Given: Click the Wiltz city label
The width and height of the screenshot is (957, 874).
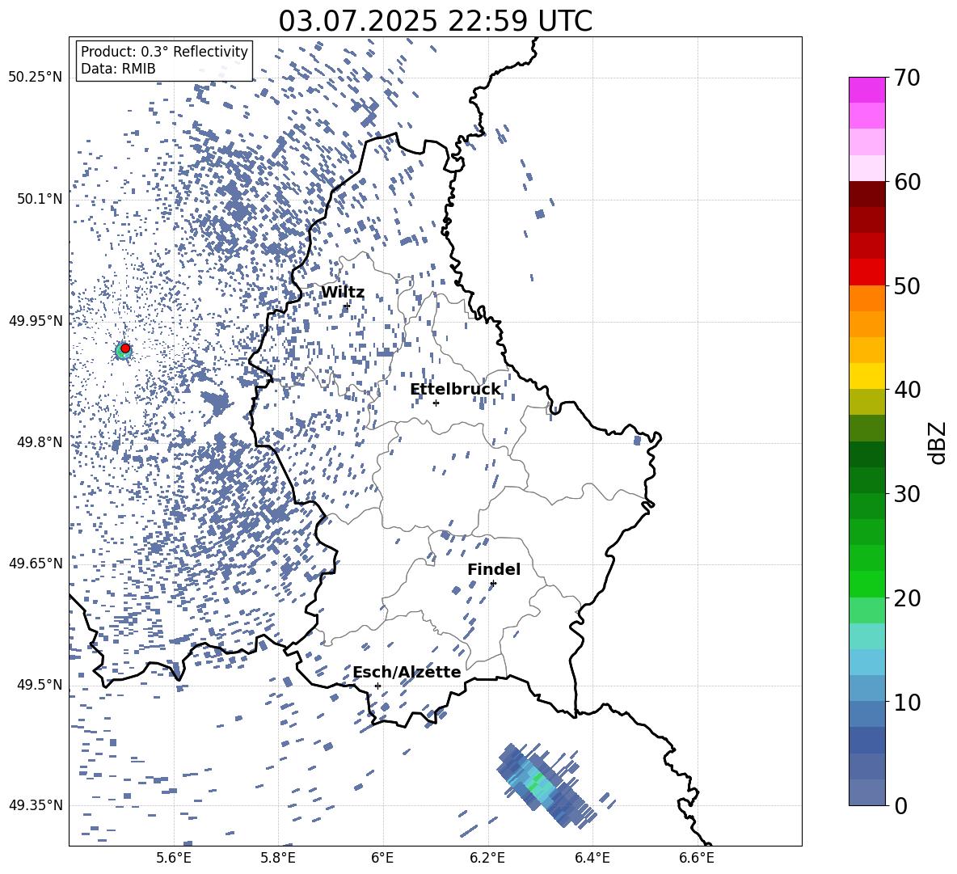Looking at the screenshot, I should coord(343,293).
